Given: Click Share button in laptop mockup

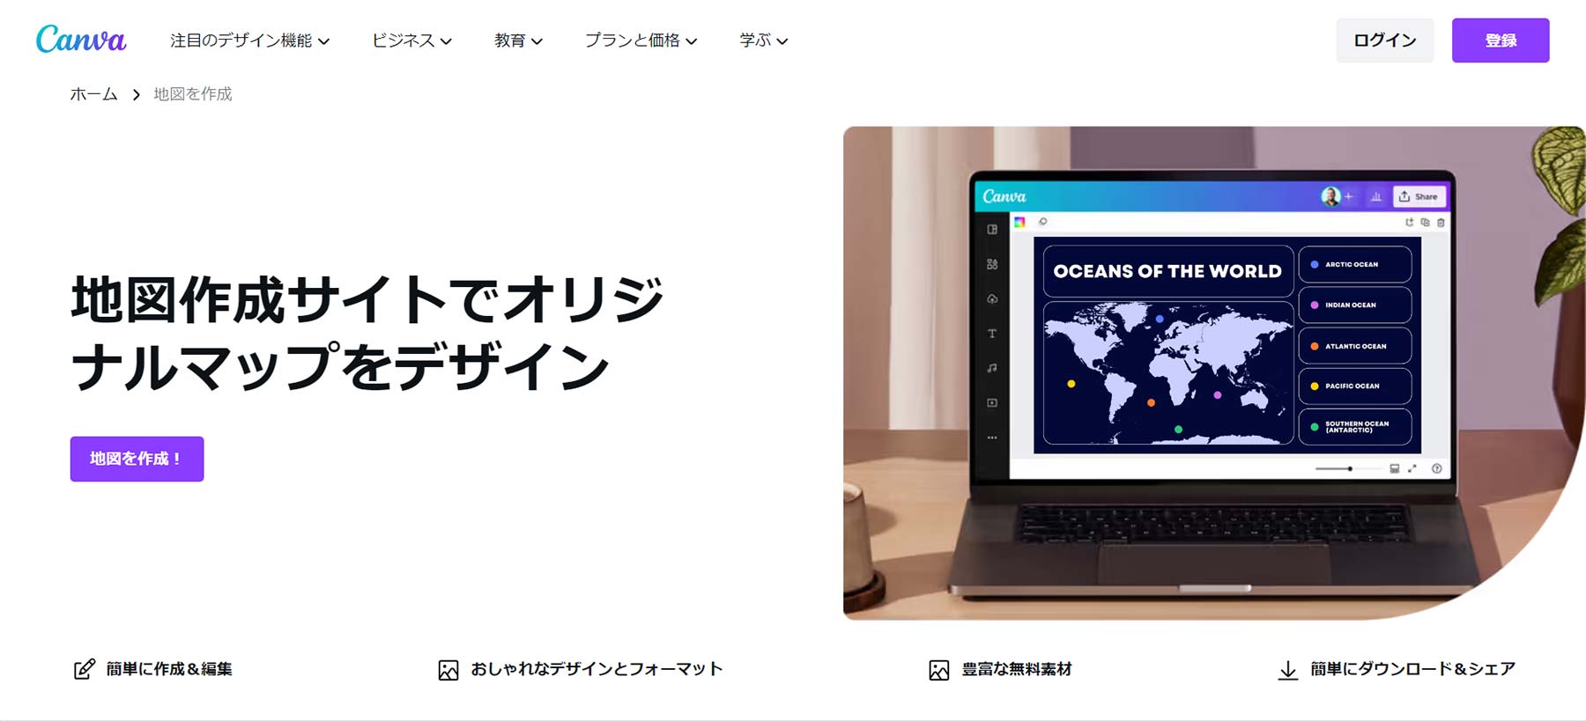Looking at the screenshot, I should (x=1419, y=196).
